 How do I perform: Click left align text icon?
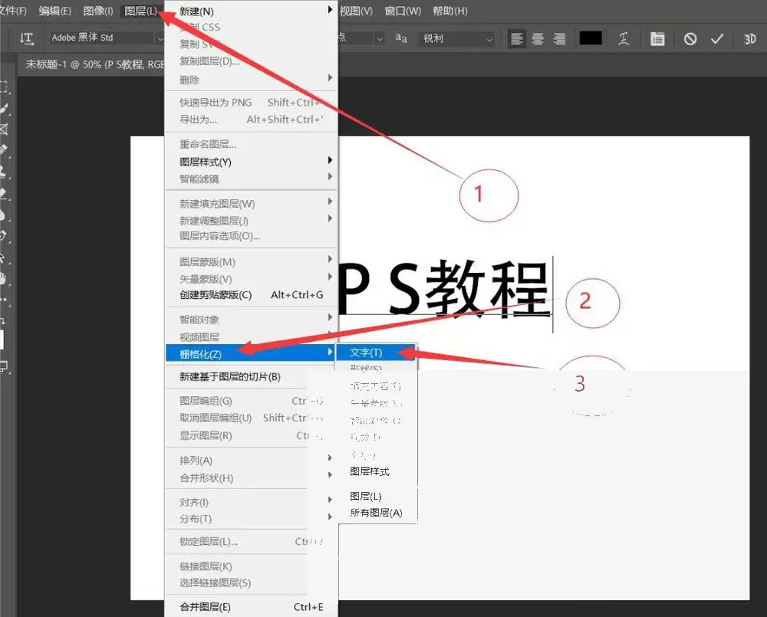pyautogui.click(x=516, y=38)
